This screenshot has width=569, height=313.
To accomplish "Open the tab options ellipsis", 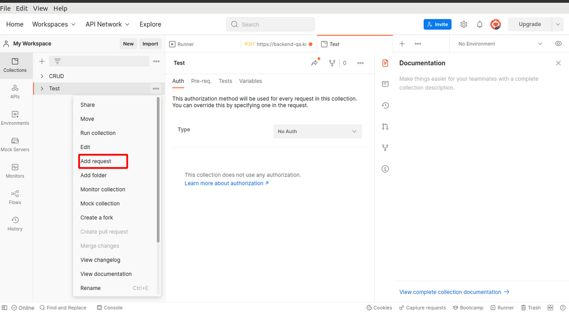I will [418, 43].
